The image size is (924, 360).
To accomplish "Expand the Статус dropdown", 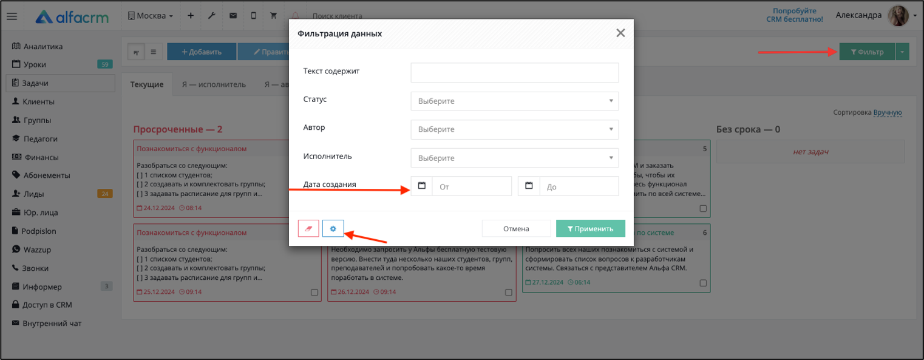I will coord(515,101).
